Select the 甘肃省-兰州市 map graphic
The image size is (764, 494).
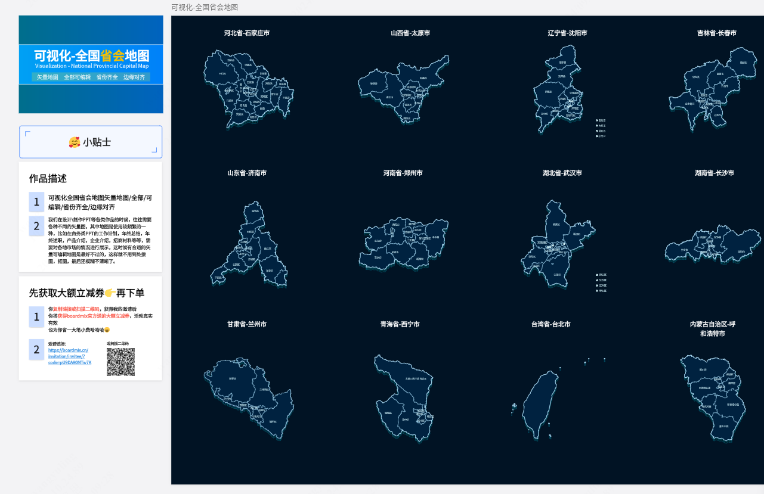coord(249,399)
